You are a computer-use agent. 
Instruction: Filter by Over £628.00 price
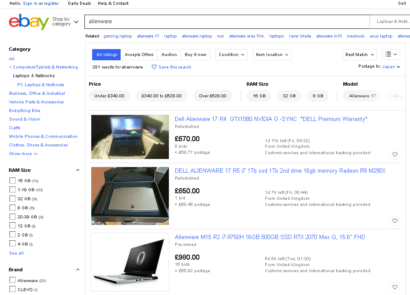213,96
